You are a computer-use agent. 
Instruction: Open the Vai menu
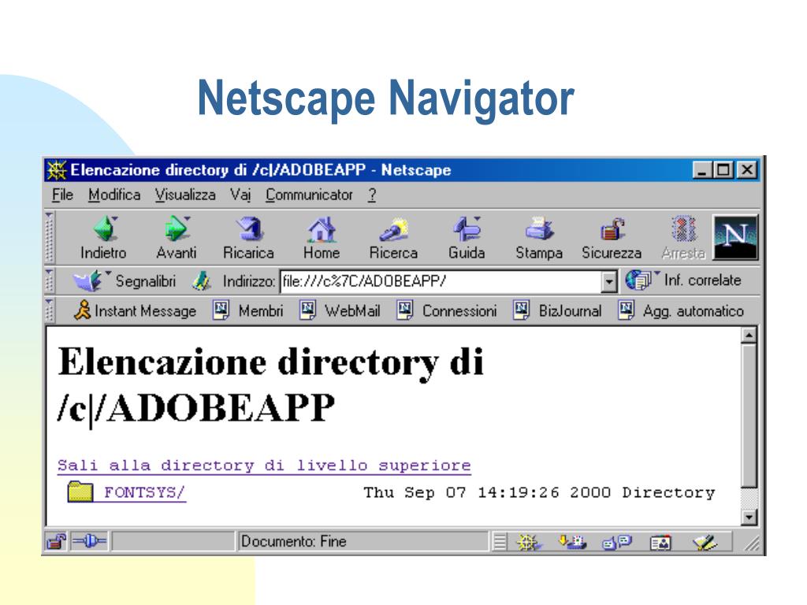240,195
